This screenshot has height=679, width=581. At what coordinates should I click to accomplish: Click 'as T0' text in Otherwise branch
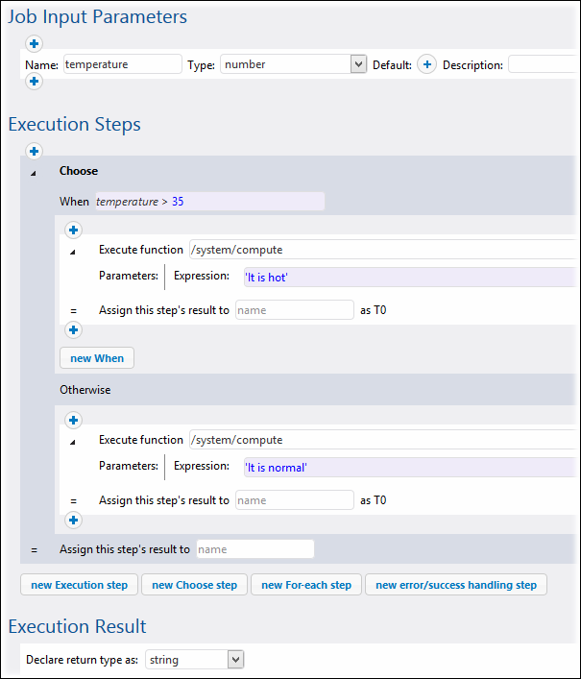pos(374,500)
